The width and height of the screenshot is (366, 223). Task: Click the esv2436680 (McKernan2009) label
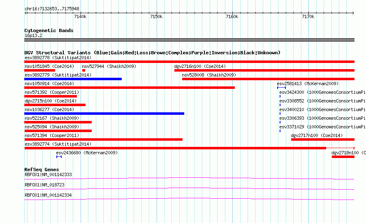pos(87,153)
